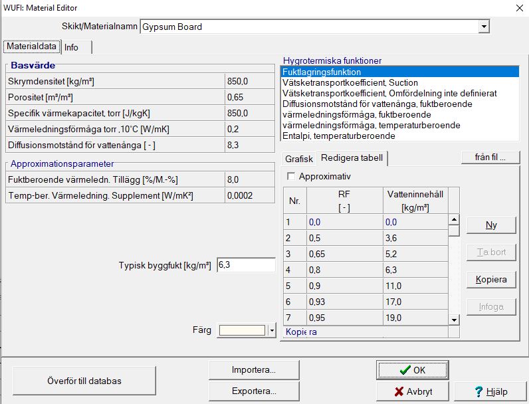Viewport: 529px width, 404px height.
Task: Click RF cell 0,9 in row 5
Action: click(344, 286)
